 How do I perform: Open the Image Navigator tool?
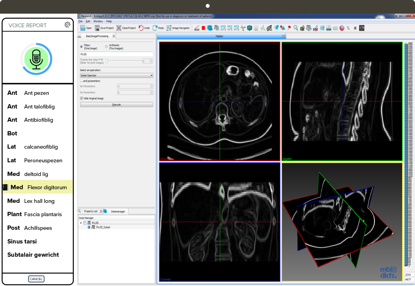coord(169,28)
